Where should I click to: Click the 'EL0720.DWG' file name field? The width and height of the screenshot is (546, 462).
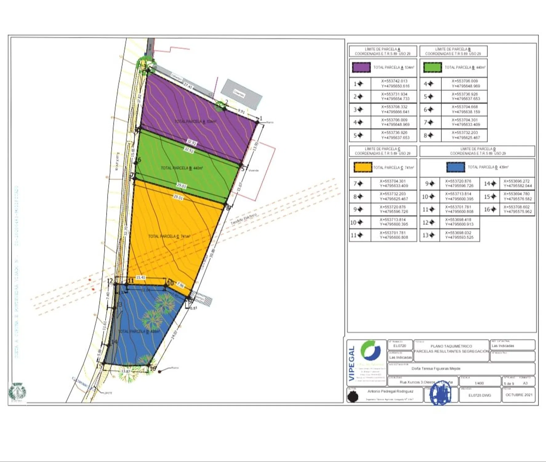pyautogui.click(x=480, y=395)
